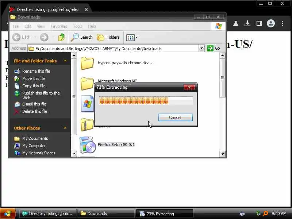Click Move this file
The image size is (292, 219).
click(34, 78)
